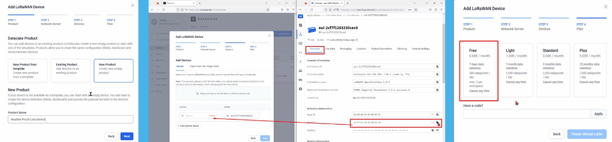Image resolution: width=612 pixels, height=142 pixels.
Task: Open the General settings tab
Action: (421, 49)
